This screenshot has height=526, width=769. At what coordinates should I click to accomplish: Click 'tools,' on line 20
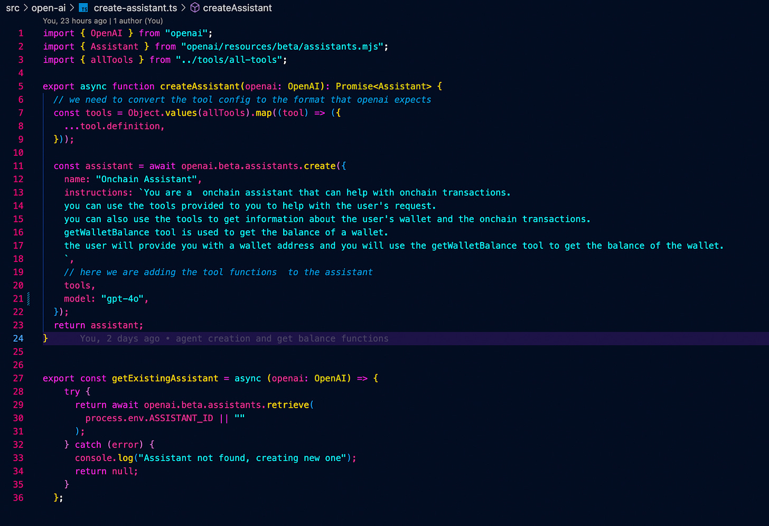[x=80, y=286]
